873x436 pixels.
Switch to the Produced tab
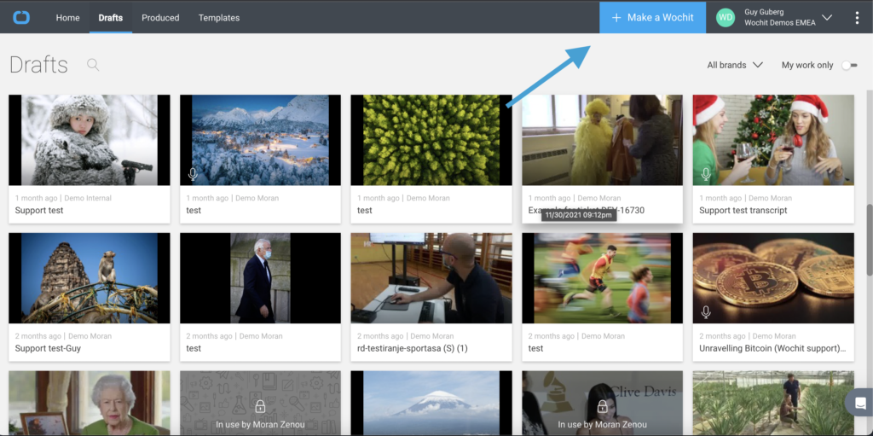coord(160,18)
